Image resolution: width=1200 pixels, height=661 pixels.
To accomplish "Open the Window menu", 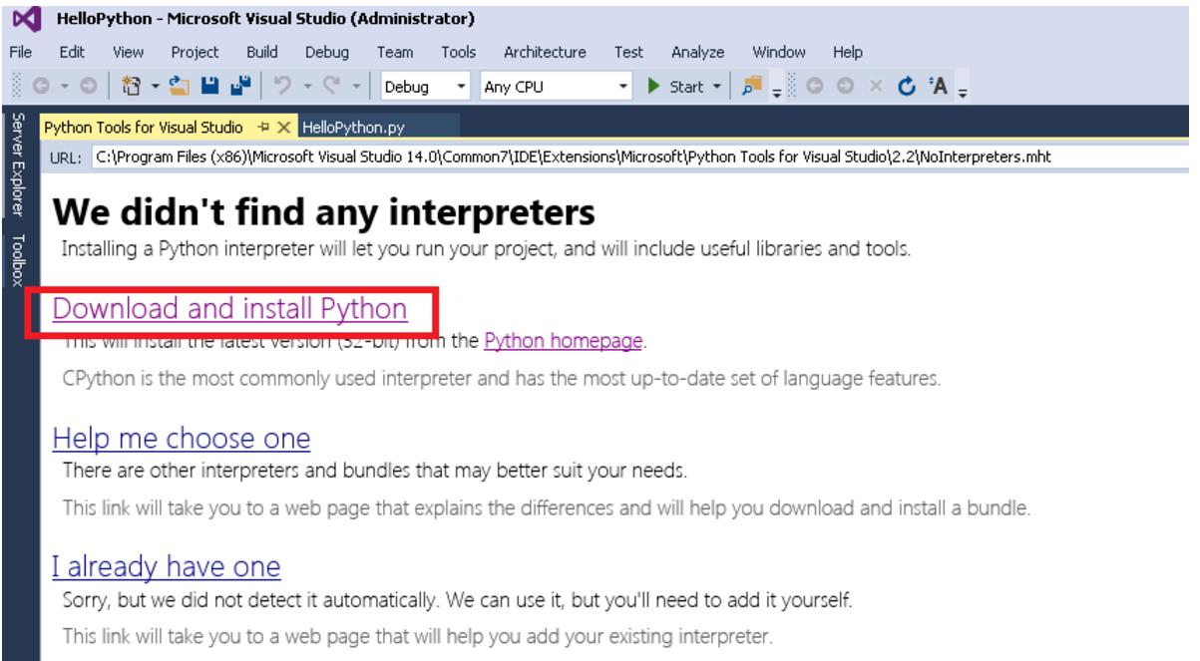I will [779, 53].
